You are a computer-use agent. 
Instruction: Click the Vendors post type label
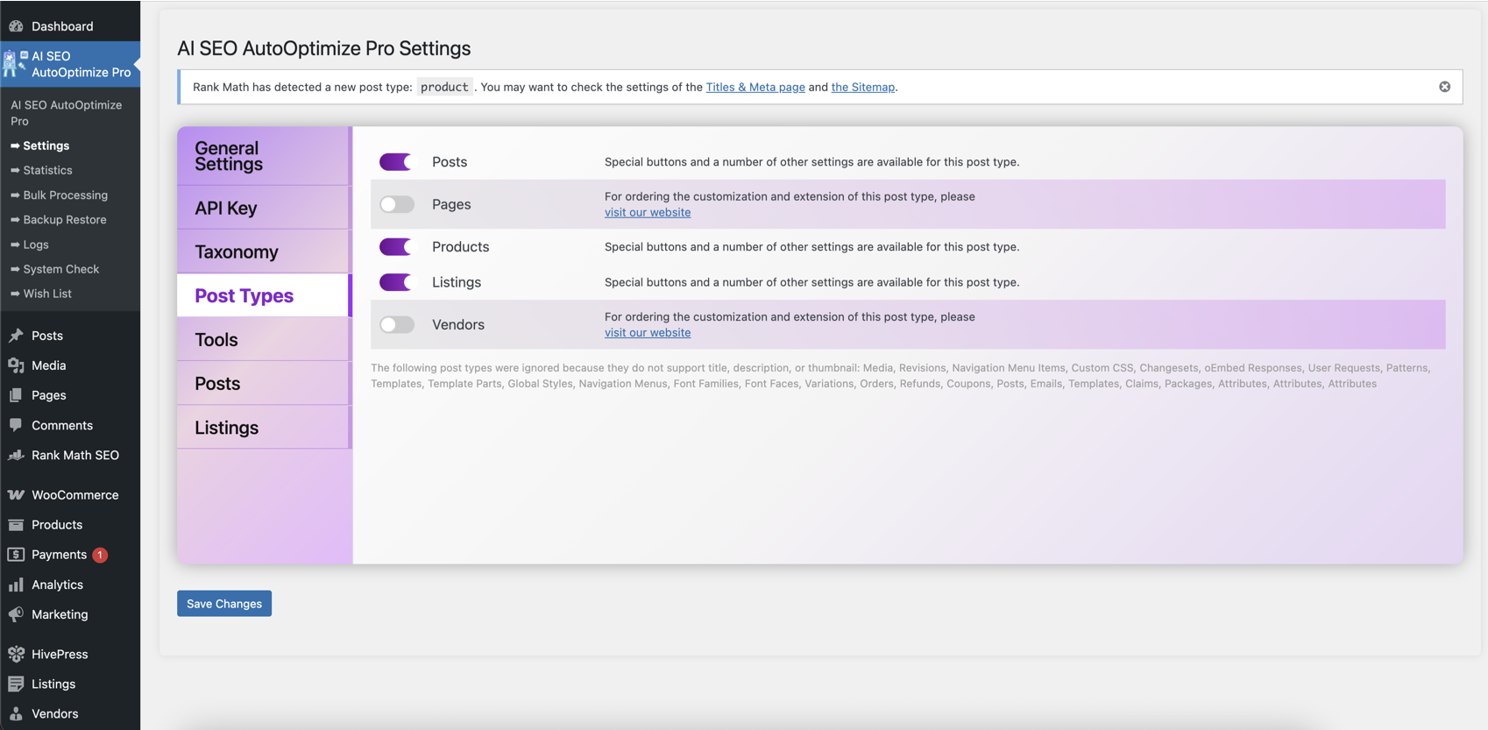[458, 324]
